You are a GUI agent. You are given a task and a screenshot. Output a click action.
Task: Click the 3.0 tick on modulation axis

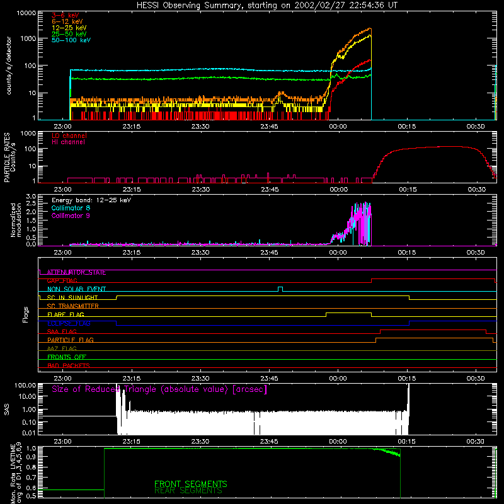[x=31, y=197]
